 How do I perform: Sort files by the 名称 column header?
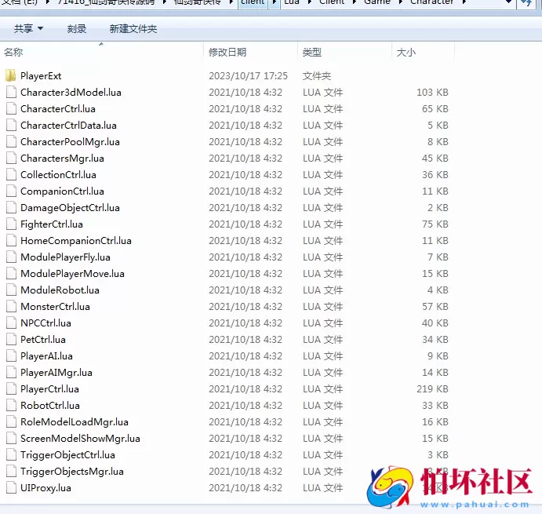[x=14, y=53]
